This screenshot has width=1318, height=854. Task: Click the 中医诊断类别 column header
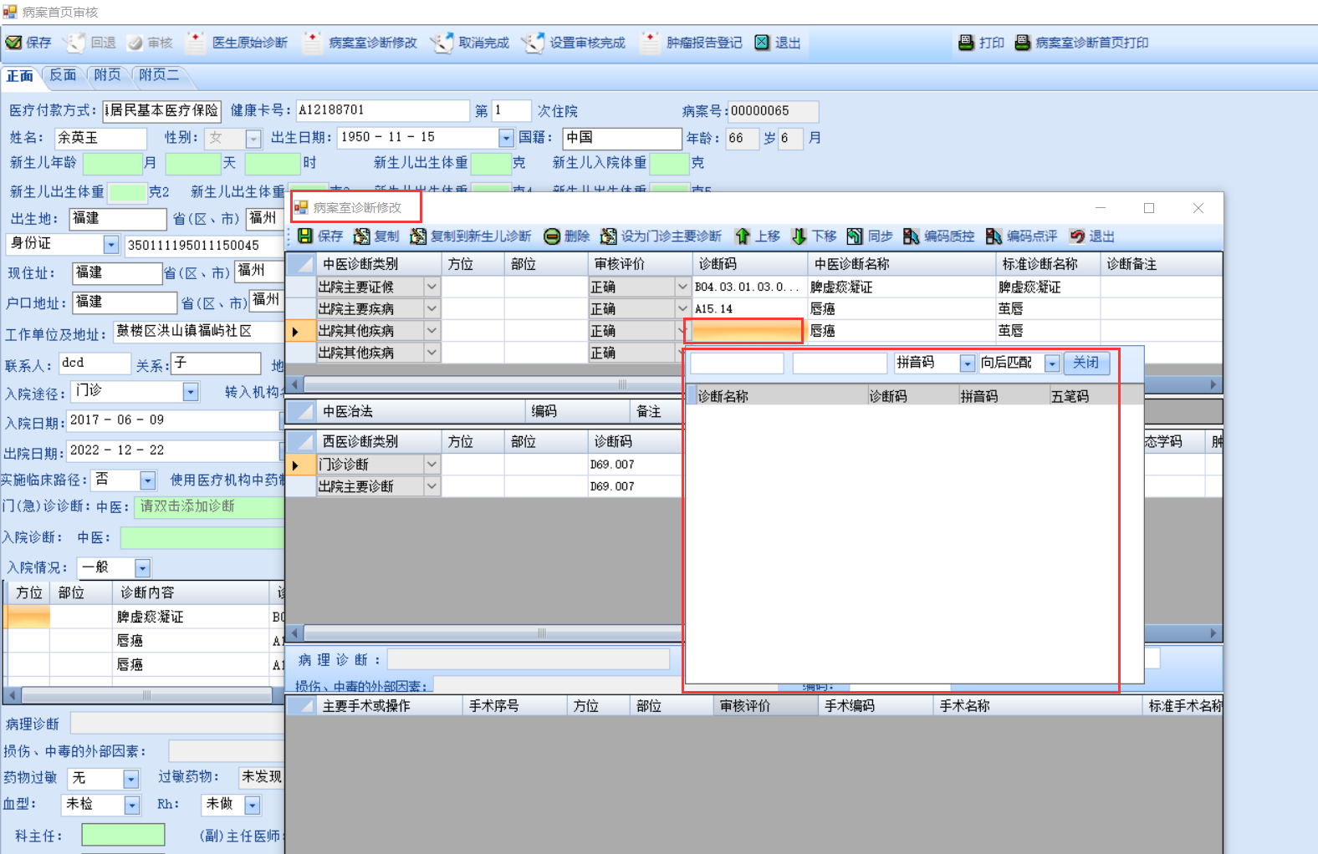pyautogui.click(x=379, y=264)
